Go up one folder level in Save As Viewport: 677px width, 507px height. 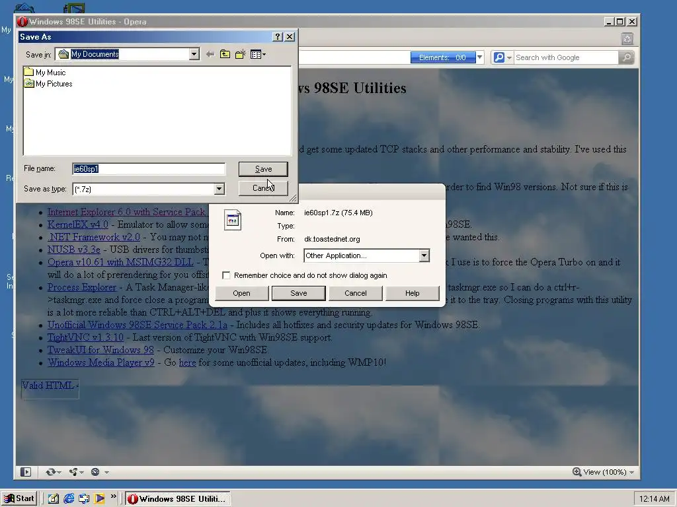tap(225, 54)
